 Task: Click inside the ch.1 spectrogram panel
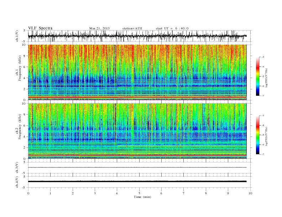pyautogui.click(x=137, y=72)
